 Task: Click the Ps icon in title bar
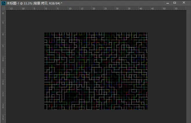coord(3,3)
